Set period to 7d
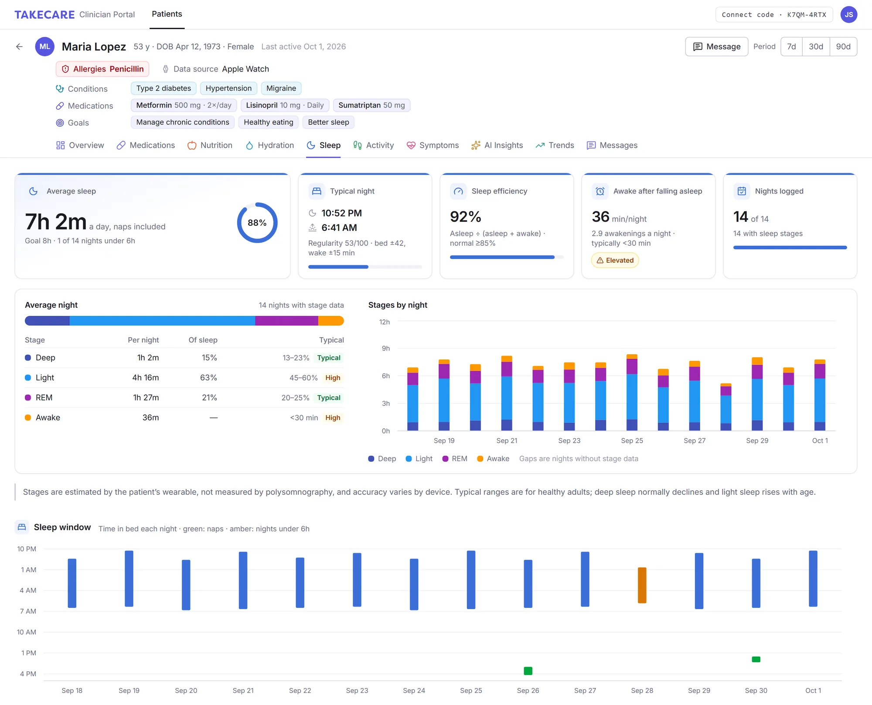Viewport: 872px width, 705px height. [x=791, y=47]
